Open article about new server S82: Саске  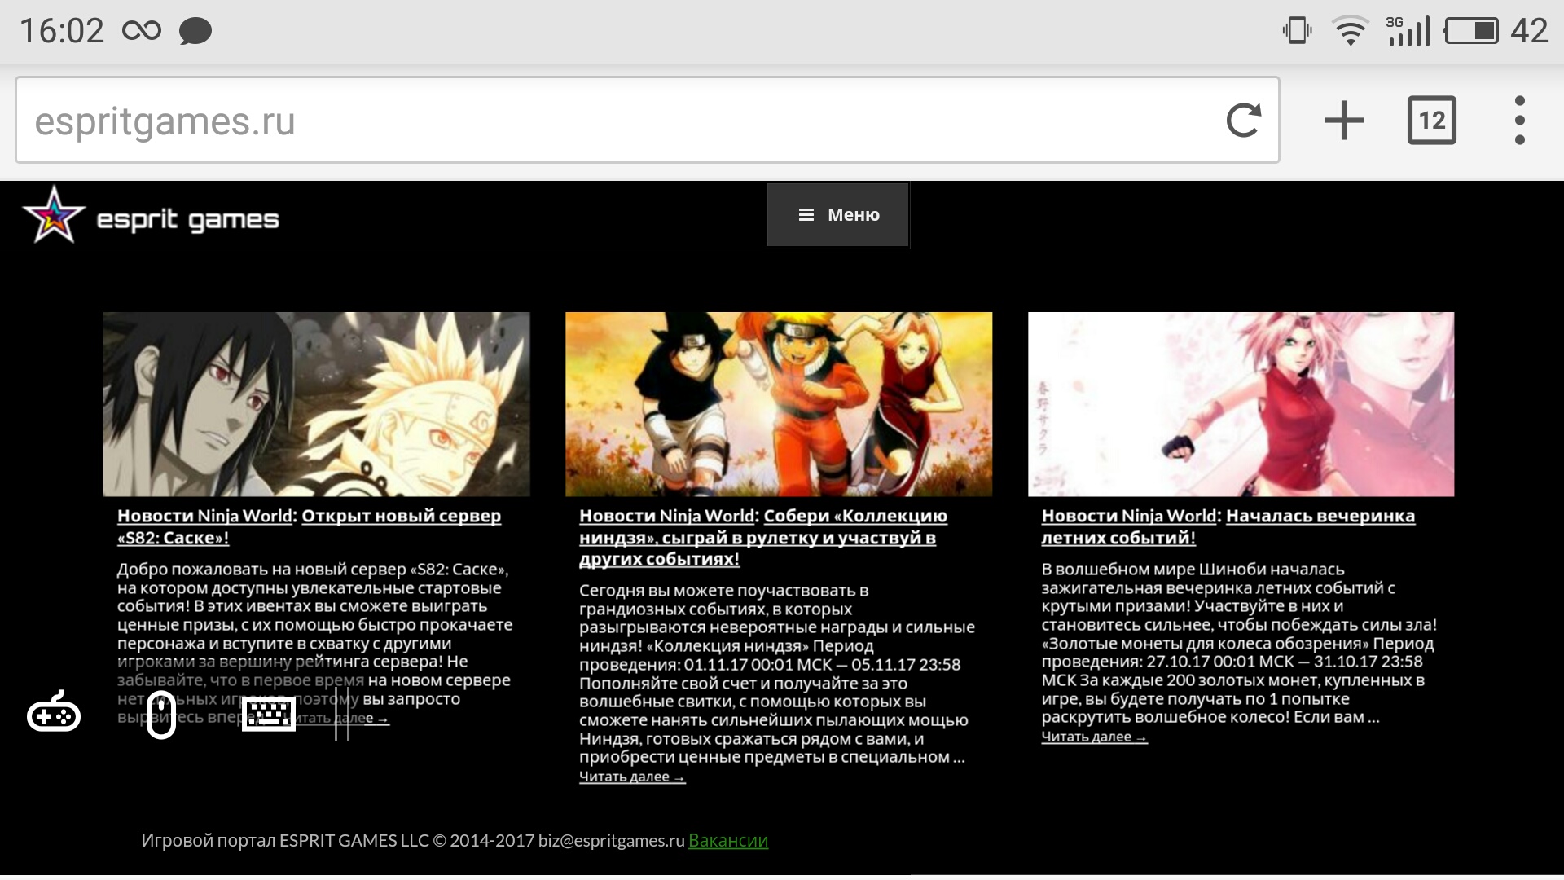click(x=401, y=517)
